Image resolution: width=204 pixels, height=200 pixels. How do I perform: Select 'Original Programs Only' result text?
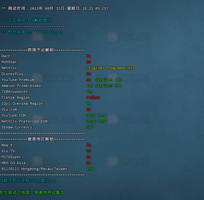111,68
